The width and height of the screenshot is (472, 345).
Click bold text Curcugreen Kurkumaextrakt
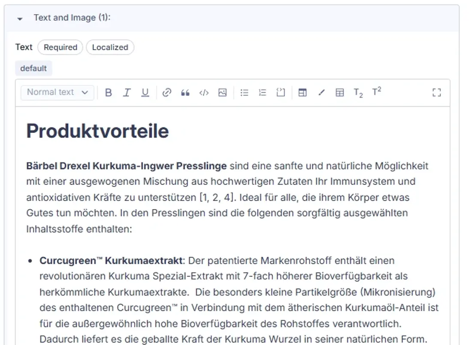[111, 261]
